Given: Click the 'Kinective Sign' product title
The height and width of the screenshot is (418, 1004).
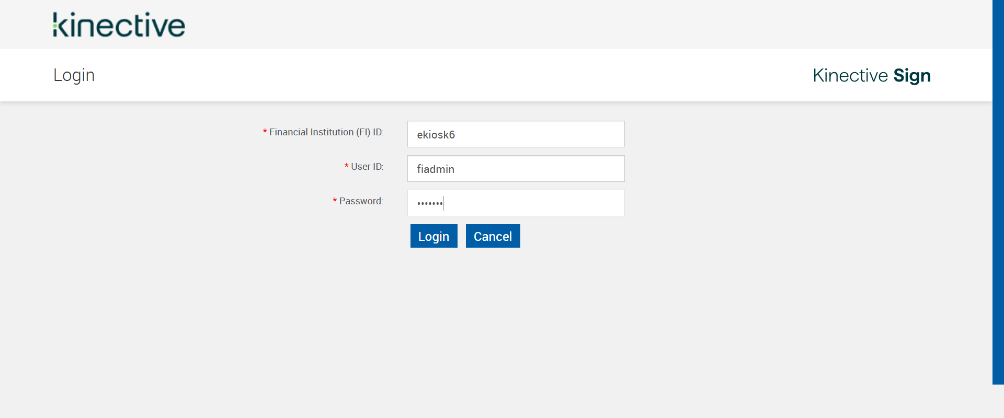Looking at the screenshot, I should click(x=872, y=76).
